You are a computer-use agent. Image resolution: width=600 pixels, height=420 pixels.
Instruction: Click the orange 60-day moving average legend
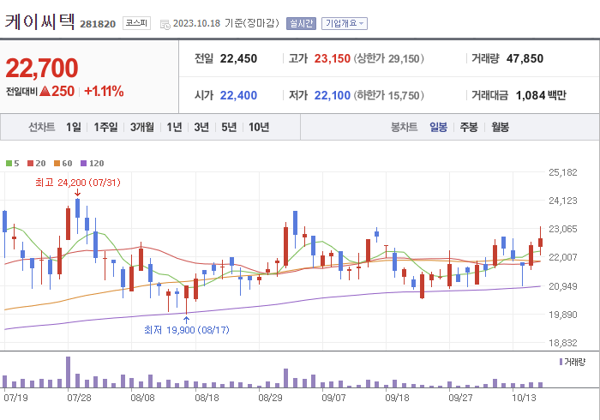coord(63,164)
